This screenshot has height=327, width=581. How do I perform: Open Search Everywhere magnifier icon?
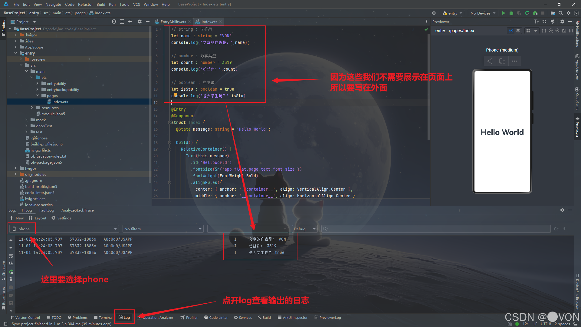point(561,13)
